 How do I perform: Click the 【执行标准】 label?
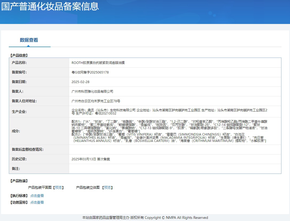pos(19,196)
